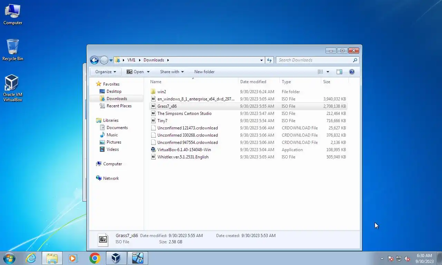Click the Back navigation arrow button

click(94, 60)
